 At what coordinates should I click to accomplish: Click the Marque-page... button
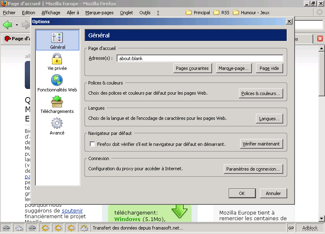click(x=234, y=68)
